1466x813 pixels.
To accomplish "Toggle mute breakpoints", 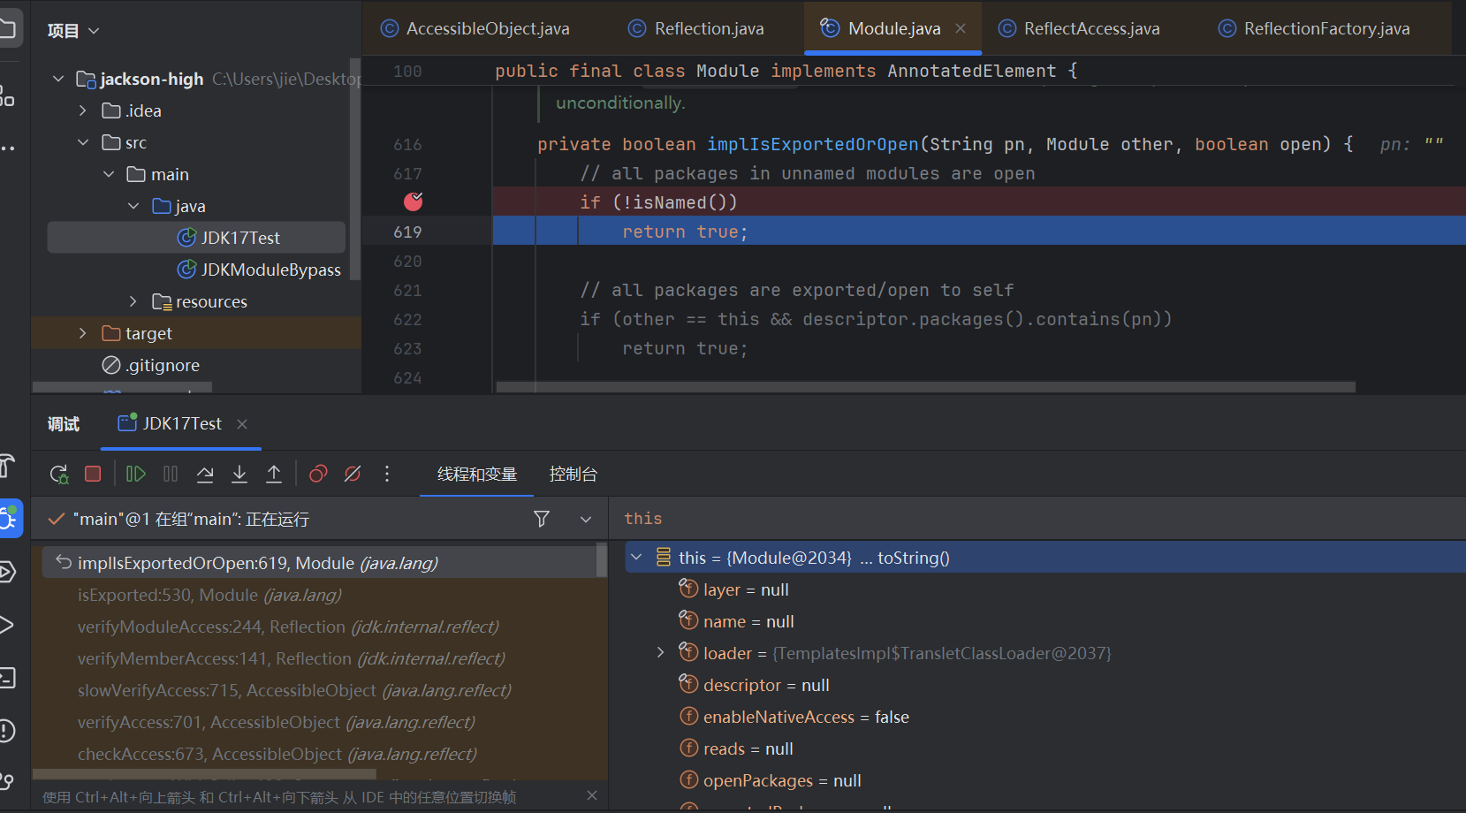I will (353, 475).
